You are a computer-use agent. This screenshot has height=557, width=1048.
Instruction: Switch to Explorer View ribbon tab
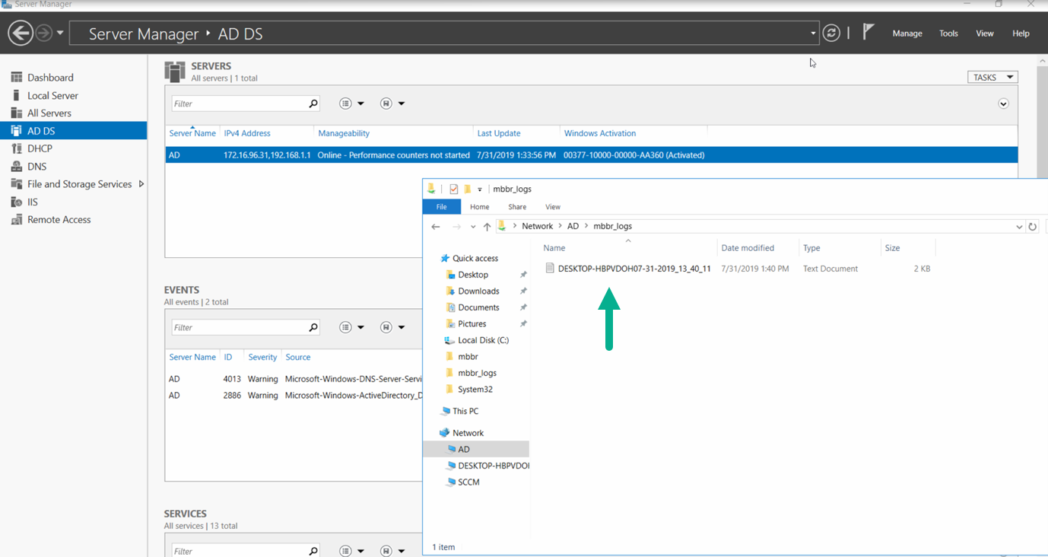pyautogui.click(x=553, y=207)
